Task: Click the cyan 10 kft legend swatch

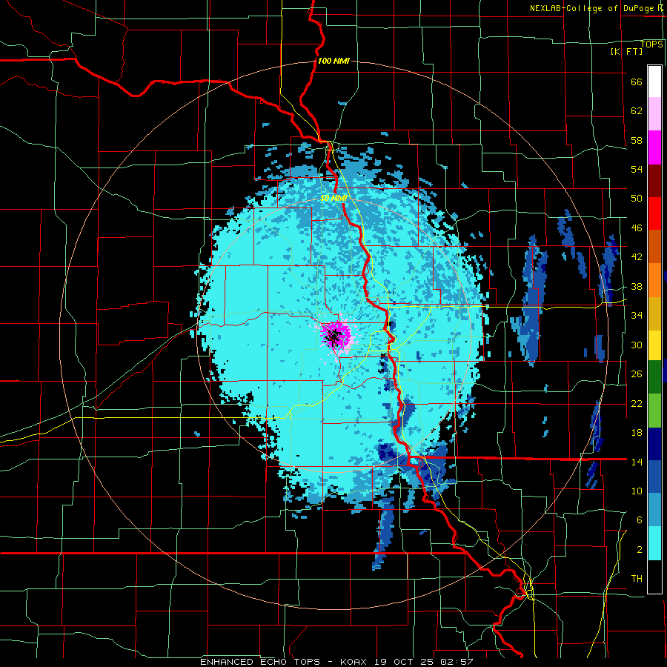Action: tap(654, 543)
